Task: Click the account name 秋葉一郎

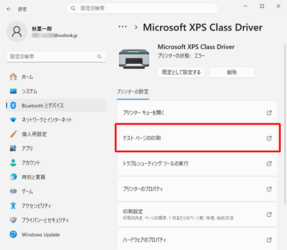Action: tap(42, 29)
